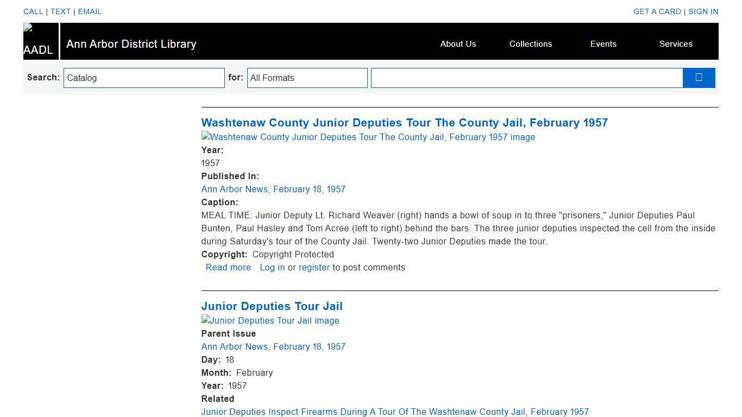
Task: Click Read more under the caption
Action: pyautogui.click(x=228, y=268)
